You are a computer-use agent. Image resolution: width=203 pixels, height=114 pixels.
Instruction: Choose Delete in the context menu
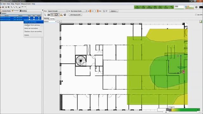click(34, 35)
